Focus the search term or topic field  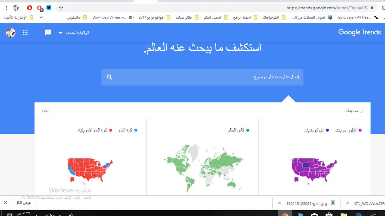tap(202, 77)
